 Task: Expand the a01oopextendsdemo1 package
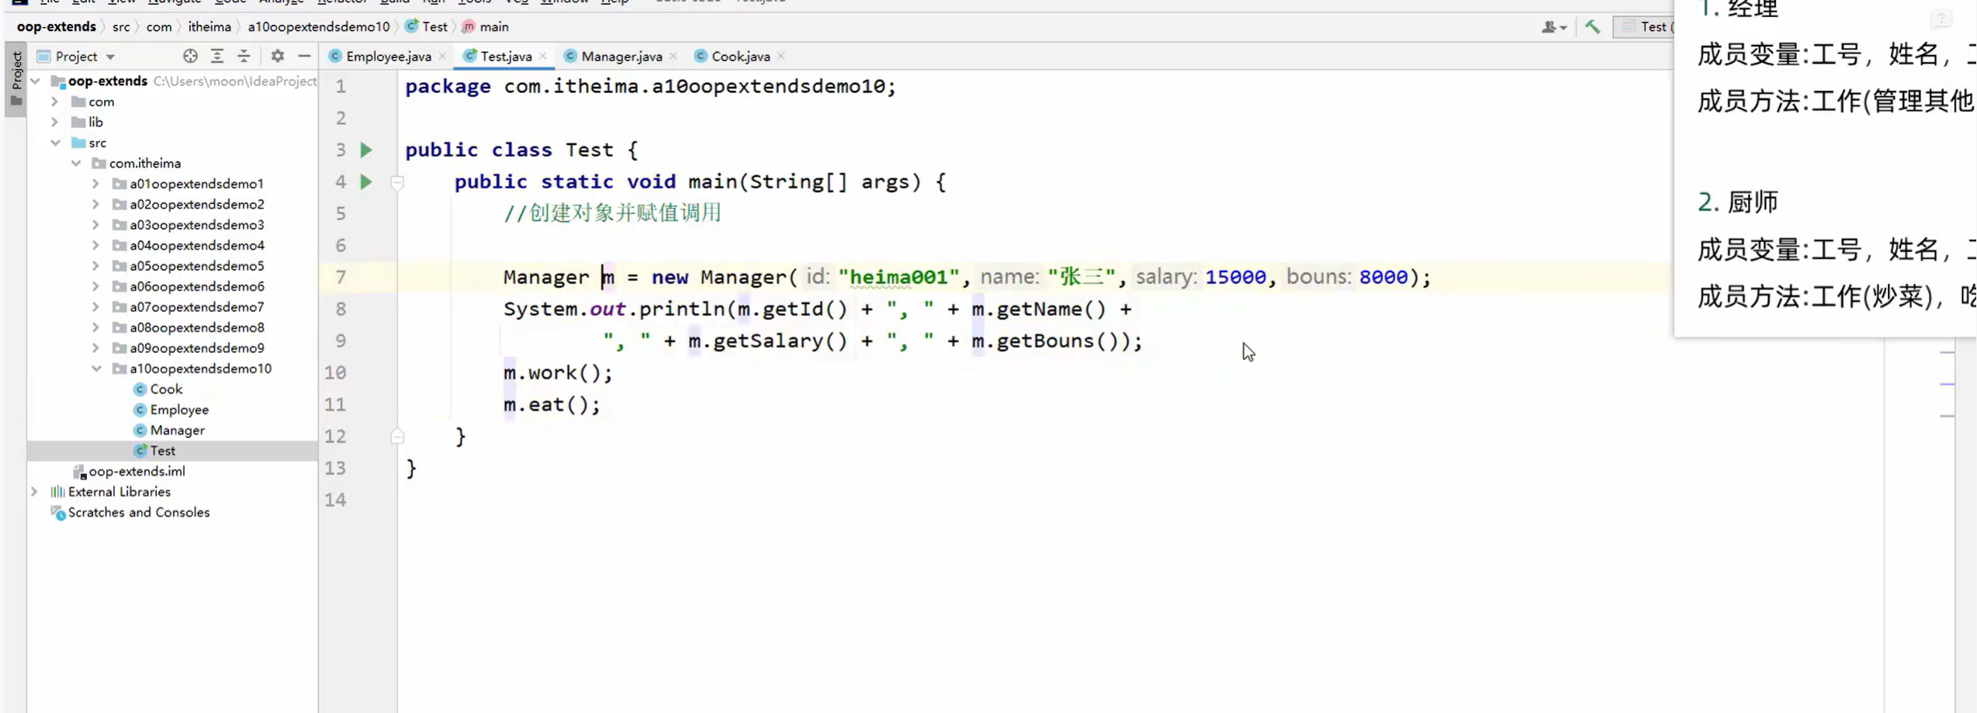click(x=95, y=183)
